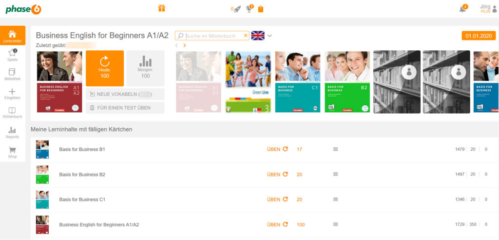
Task: Open Shop in sidebar
Action: coord(12,152)
